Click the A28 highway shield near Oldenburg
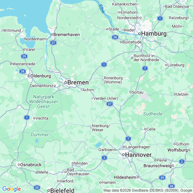 (23, 71)
